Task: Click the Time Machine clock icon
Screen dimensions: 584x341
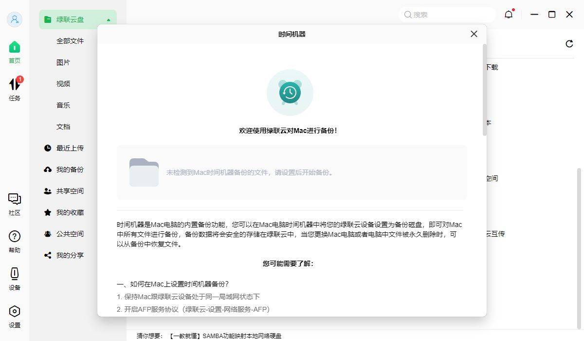Action: [x=290, y=92]
